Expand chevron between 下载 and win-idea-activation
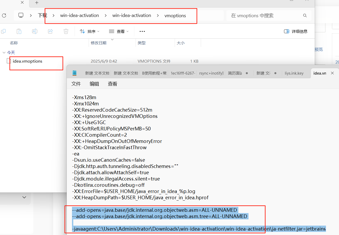The height and width of the screenshot is (235, 339). (x=53, y=15)
